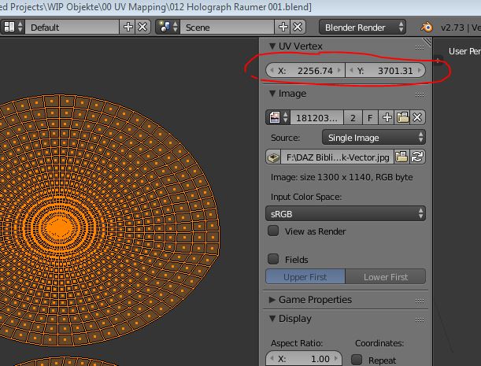This screenshot has width=481, height=366.
Task: Click the image size 1300 x 1140 text
Action: [x=342, y=177]
